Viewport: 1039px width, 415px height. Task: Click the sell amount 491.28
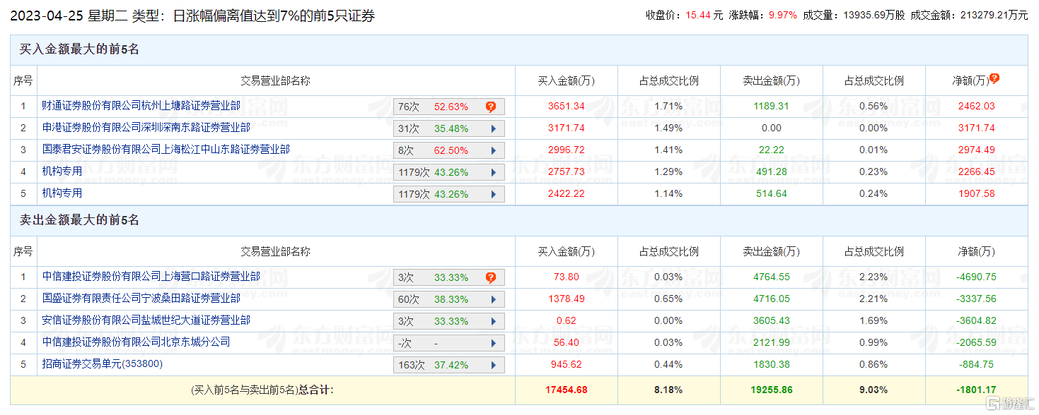click(x=771, y=172)
